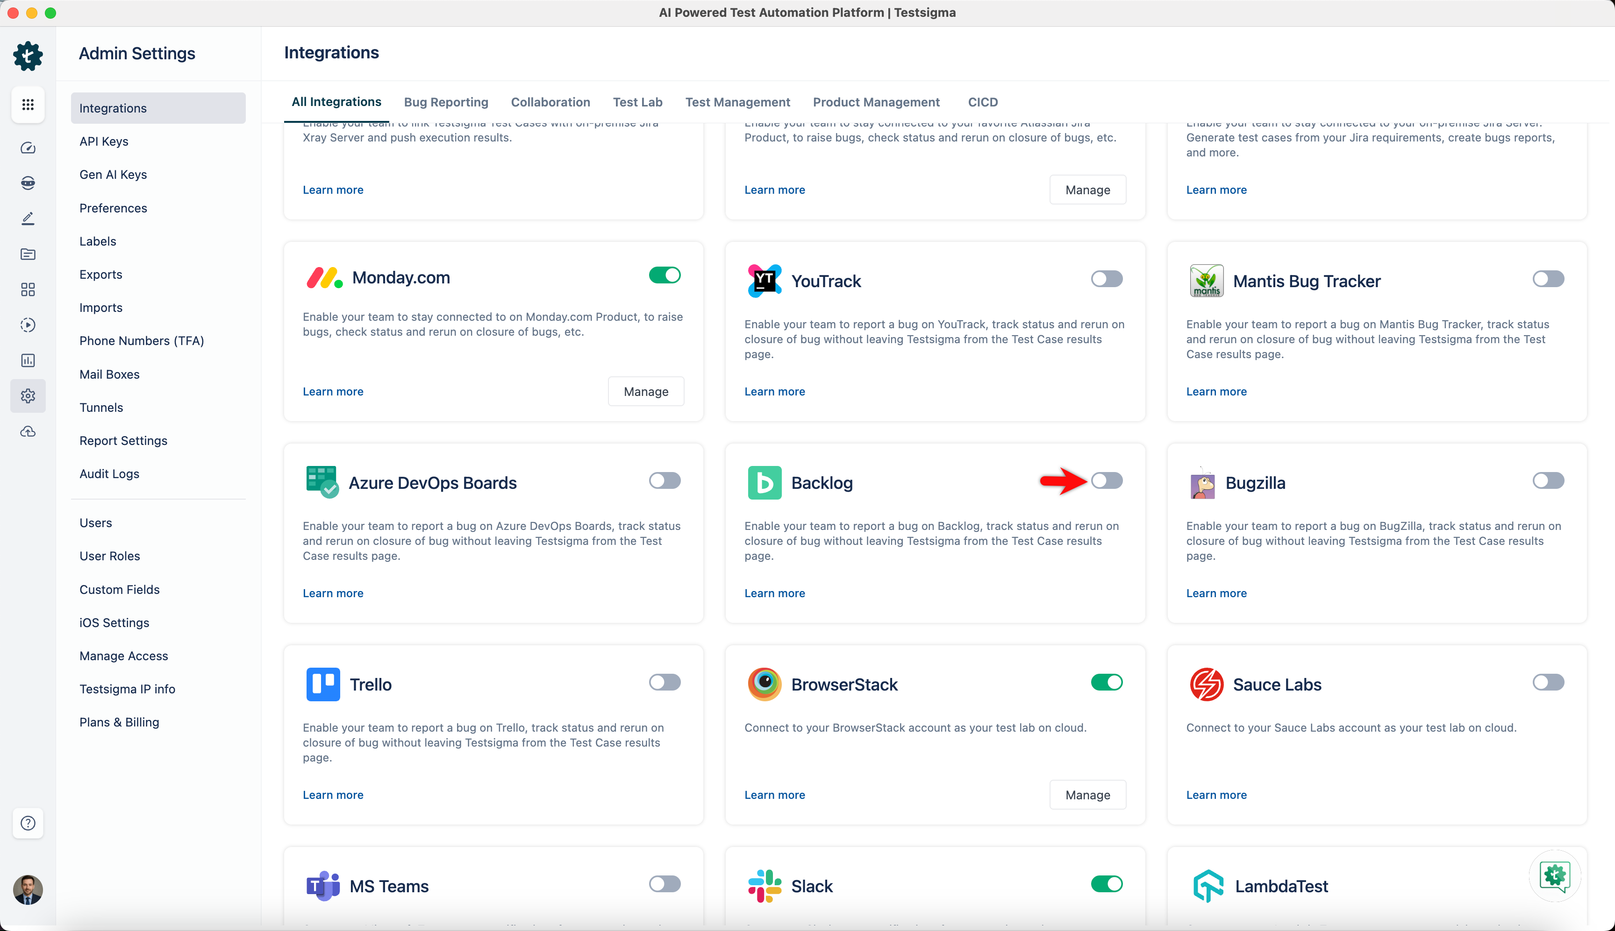This screenshot has height=931, width=1615.
Task: Enable the Backlog integration toggle
Action: [1106, 480]
